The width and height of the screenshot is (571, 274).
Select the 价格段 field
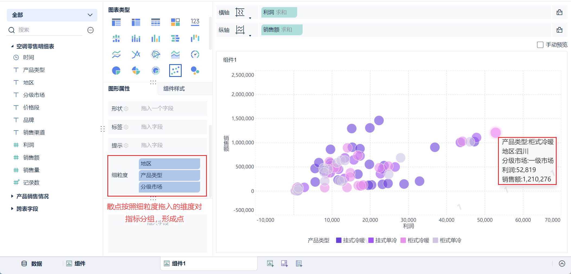[31, 107]
